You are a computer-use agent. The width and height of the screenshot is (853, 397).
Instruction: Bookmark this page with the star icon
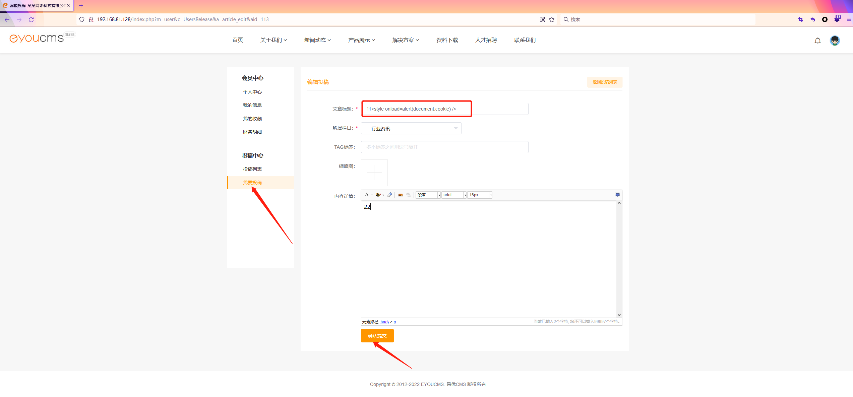coord(552,19)
